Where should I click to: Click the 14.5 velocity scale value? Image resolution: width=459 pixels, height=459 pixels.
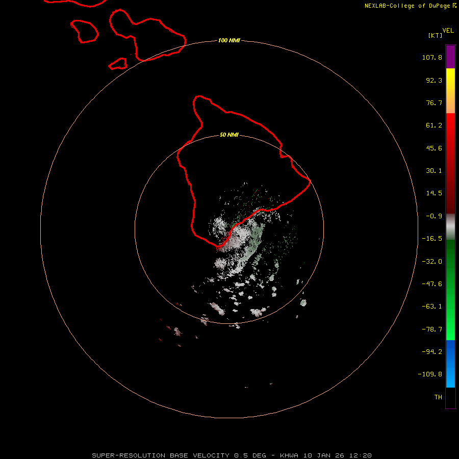434,193
